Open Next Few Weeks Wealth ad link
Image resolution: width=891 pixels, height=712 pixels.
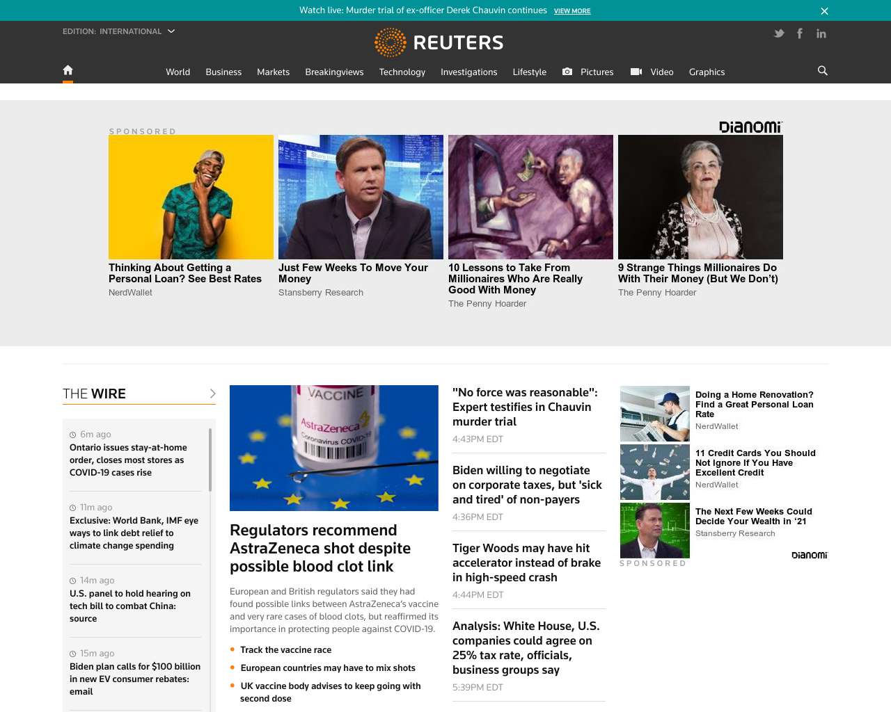coord(754,516)
